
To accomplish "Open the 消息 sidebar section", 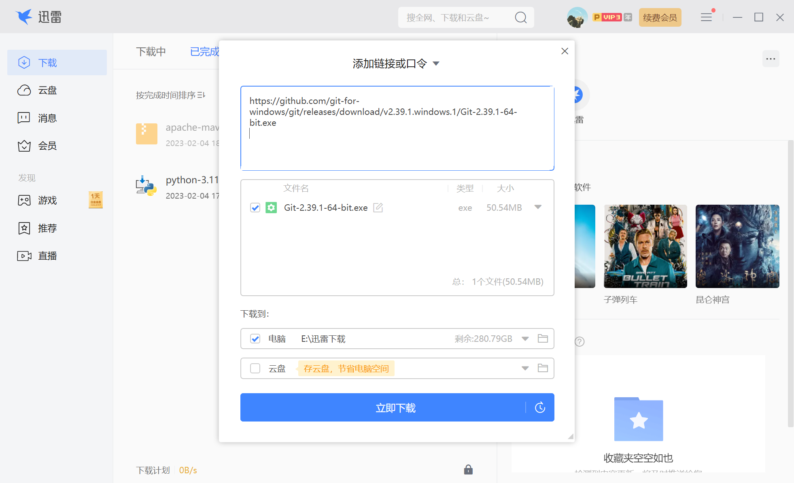I will tap(57, 118).
